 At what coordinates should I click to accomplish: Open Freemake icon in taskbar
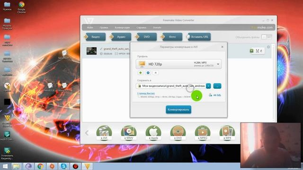click(x=87, y=166)
